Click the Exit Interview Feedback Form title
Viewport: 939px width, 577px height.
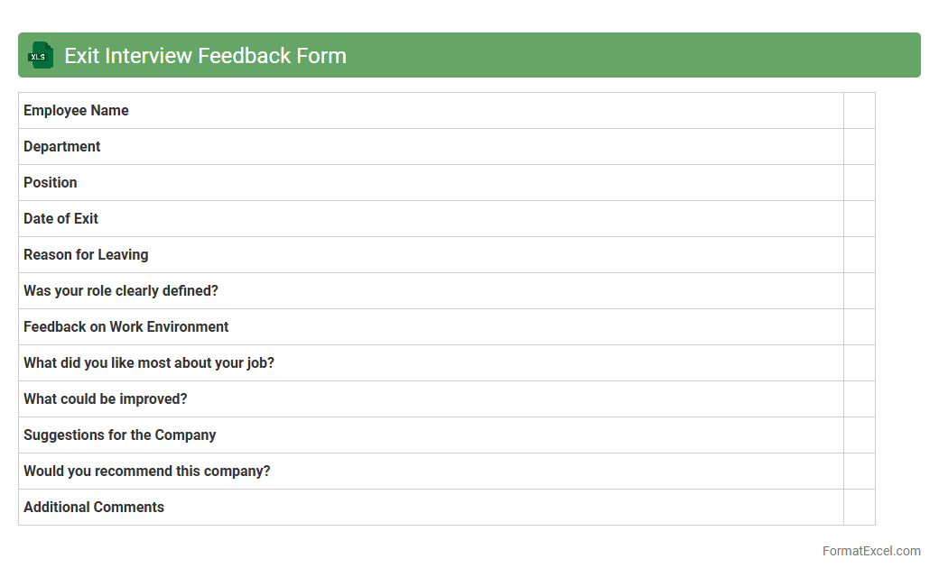click(x=205, y=56)
